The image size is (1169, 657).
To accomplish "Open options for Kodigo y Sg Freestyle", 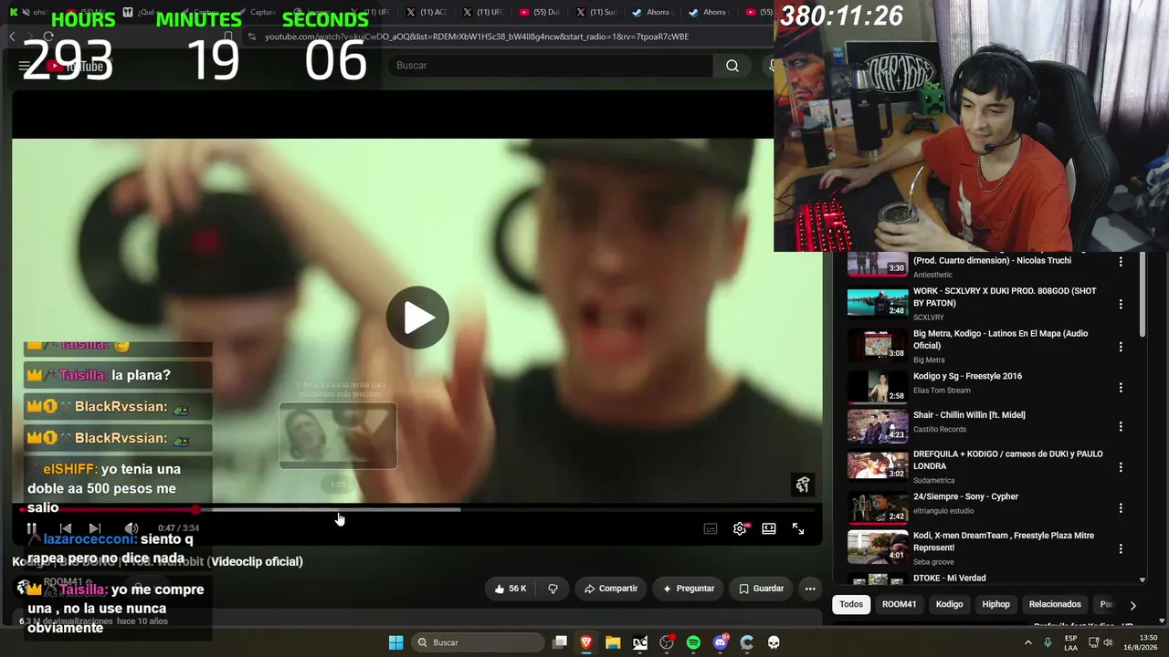I will pos(1121,388).
